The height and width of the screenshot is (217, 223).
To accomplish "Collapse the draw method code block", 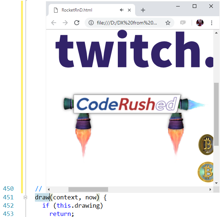I will coord(25,197).
